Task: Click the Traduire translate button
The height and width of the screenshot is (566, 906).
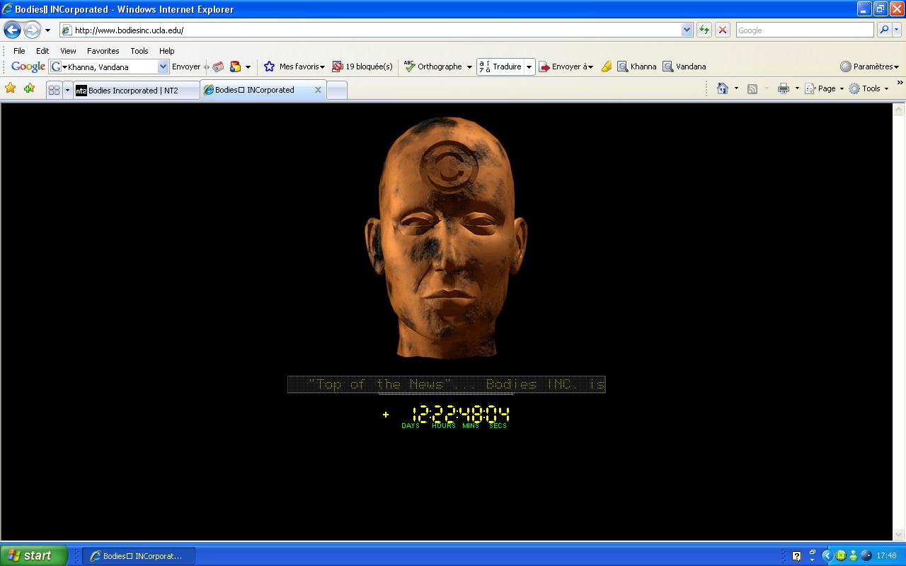Action: point(500,67)
